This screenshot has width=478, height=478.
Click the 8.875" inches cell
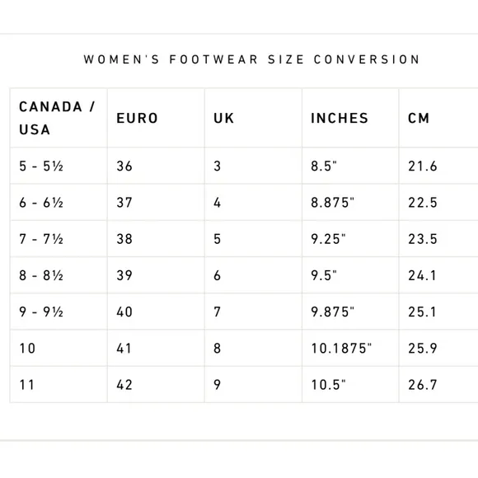click(350, 203)
